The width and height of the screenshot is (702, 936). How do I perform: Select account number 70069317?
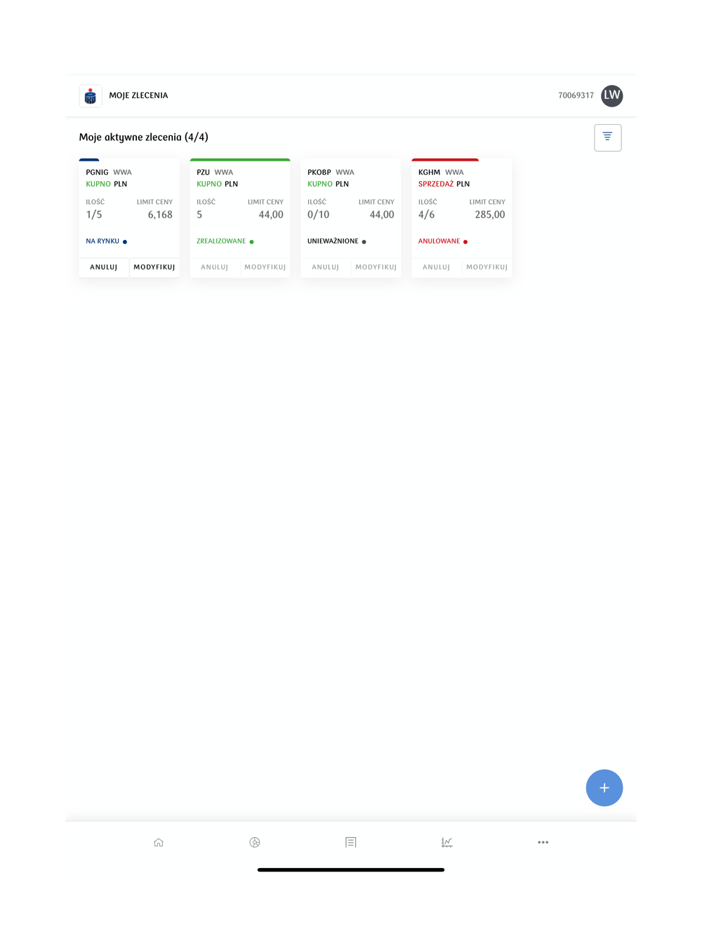(x=576, y=95)
